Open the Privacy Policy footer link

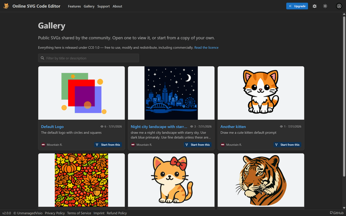coord(55,213)
